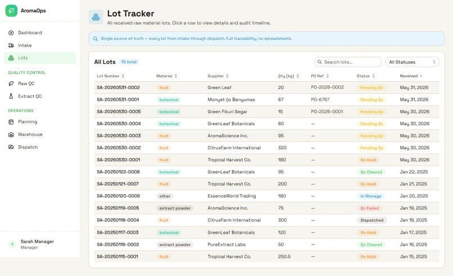The width and height of the screenshot is (453, 276).
Task: Click lot number SA-20250115-0001
Action: (x=117, y=257)
